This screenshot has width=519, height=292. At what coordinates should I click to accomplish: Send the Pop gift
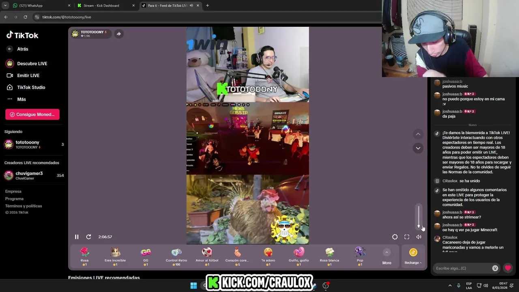point(360,256)
